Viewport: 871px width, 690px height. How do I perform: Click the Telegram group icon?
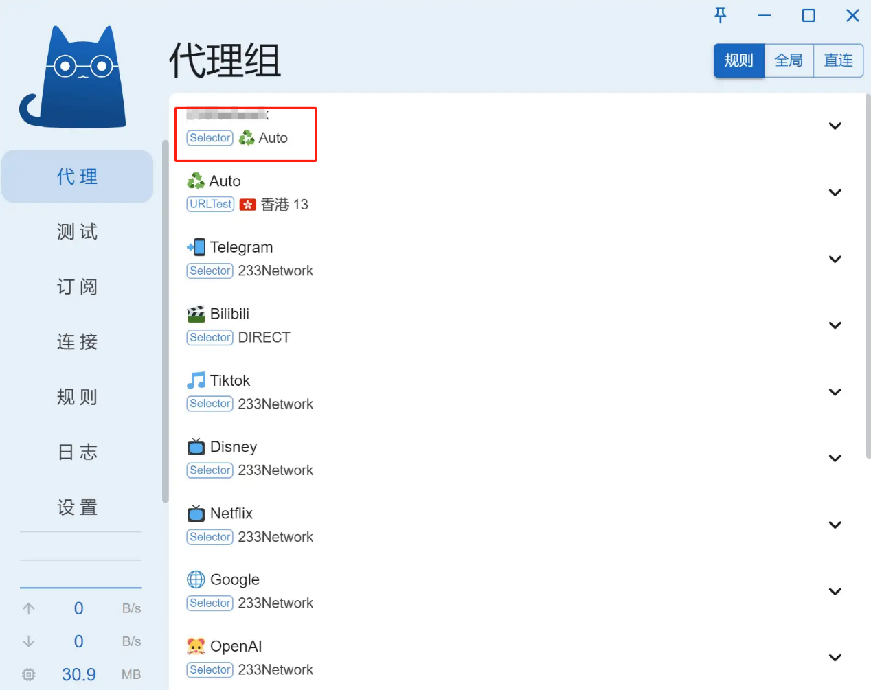point(196,247)
